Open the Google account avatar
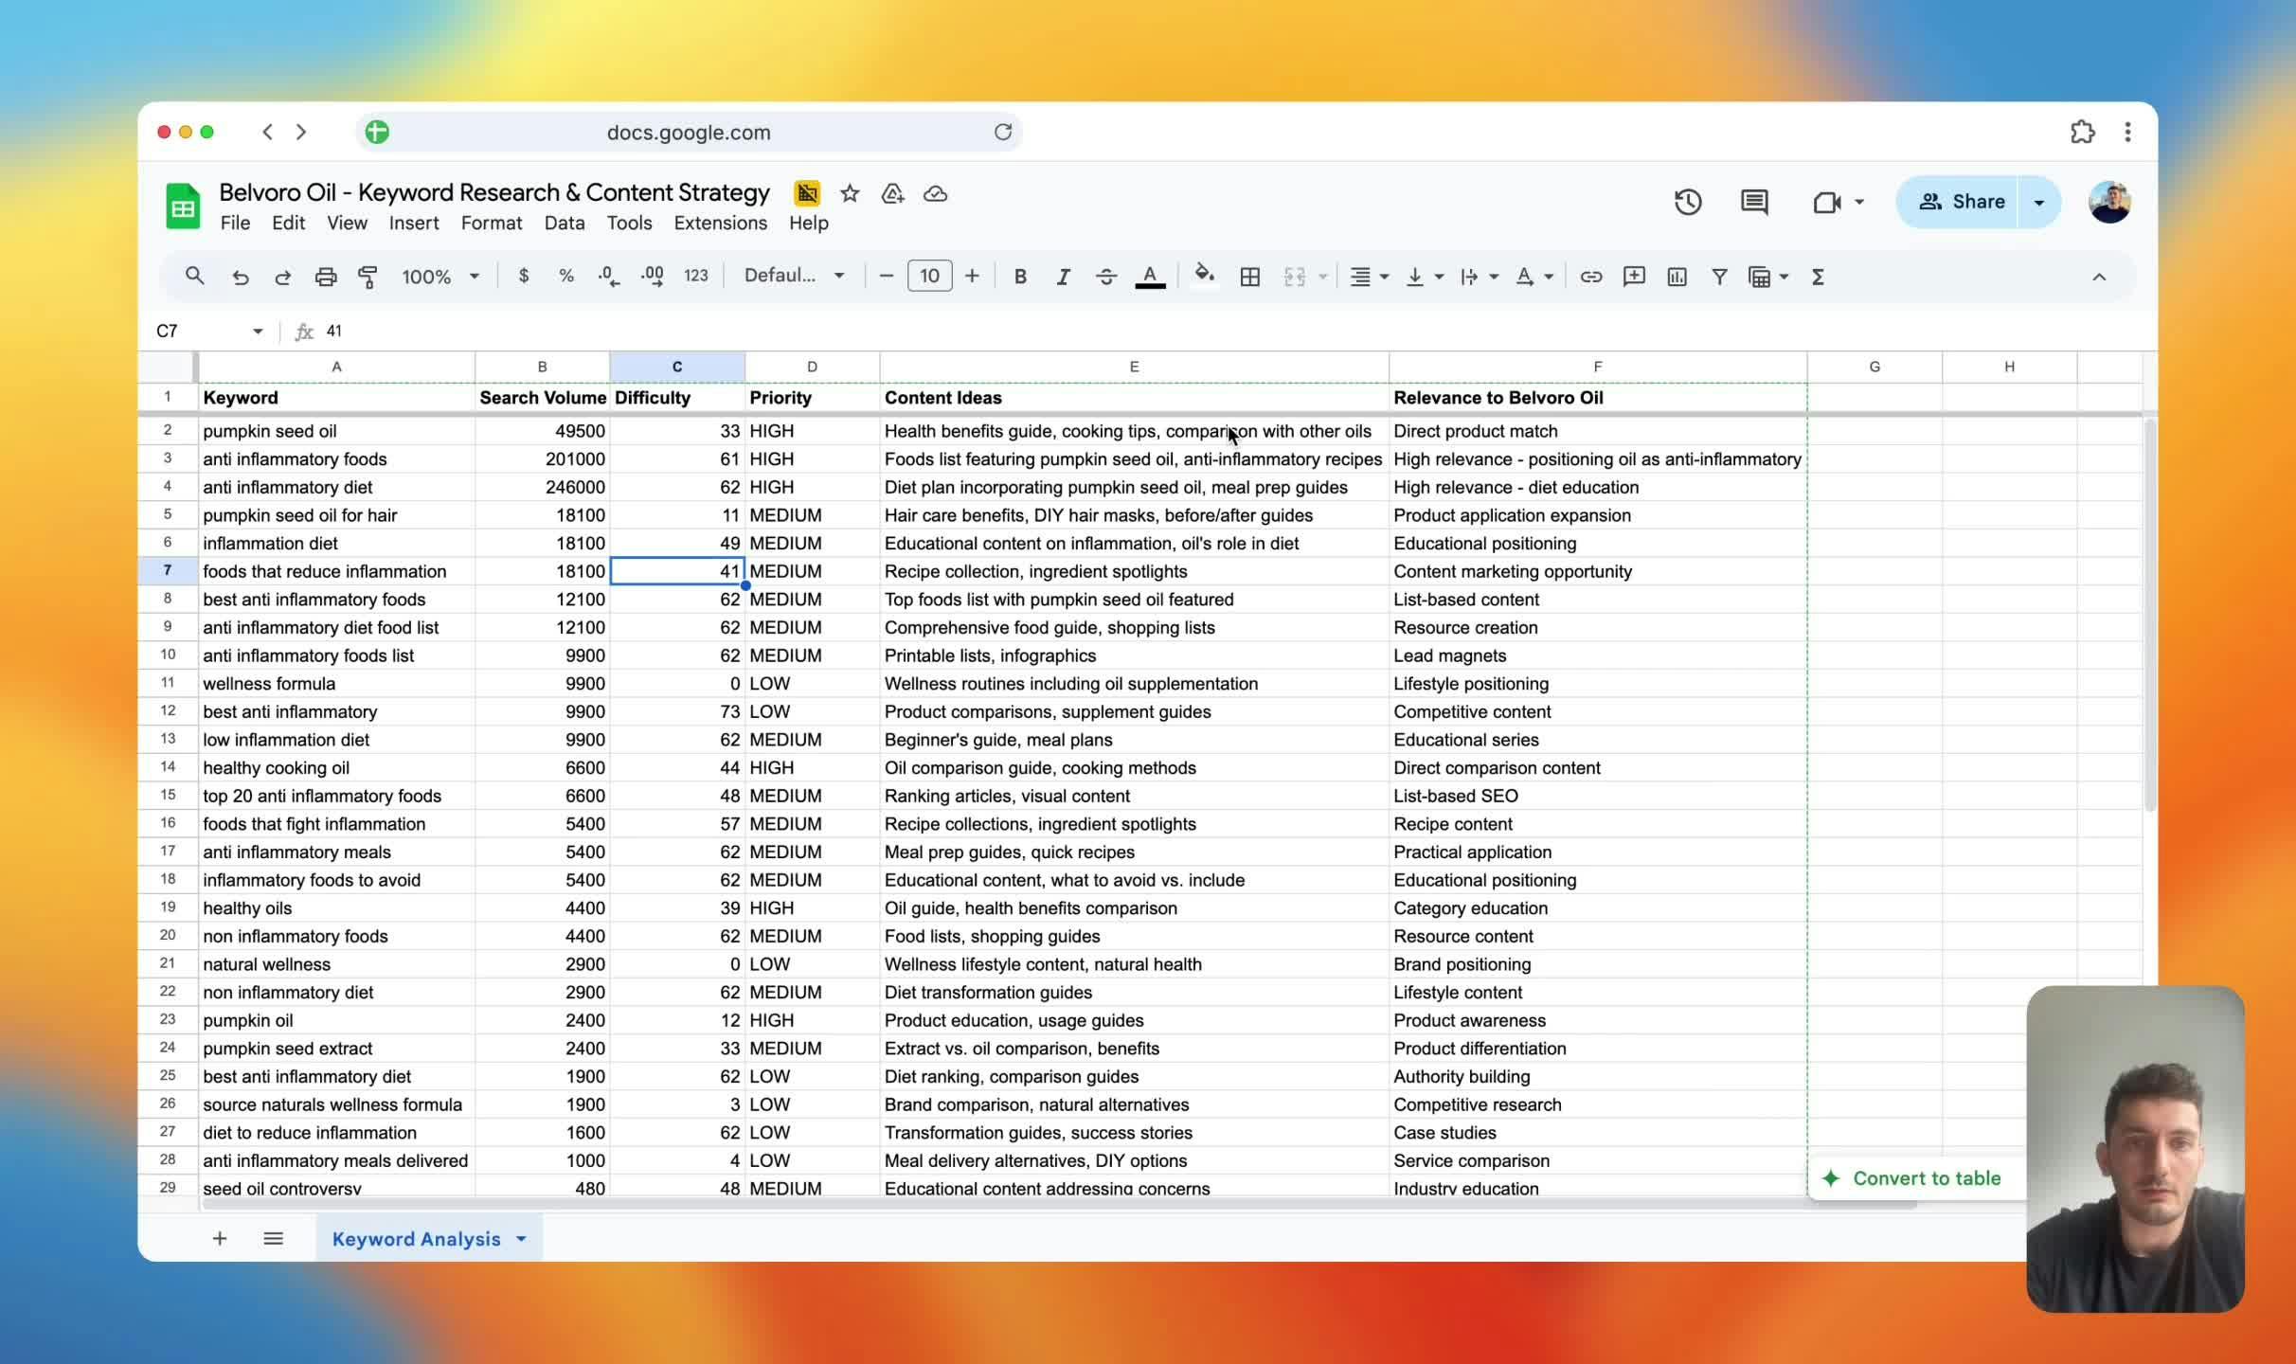2296x1364 pixels. click(x=2108, y=202)
